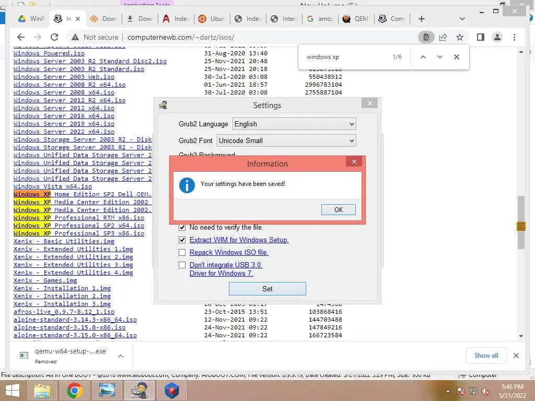
Task: Bookmark this page with the star icon
Action: pyautogui.click(x=460, y=37)
